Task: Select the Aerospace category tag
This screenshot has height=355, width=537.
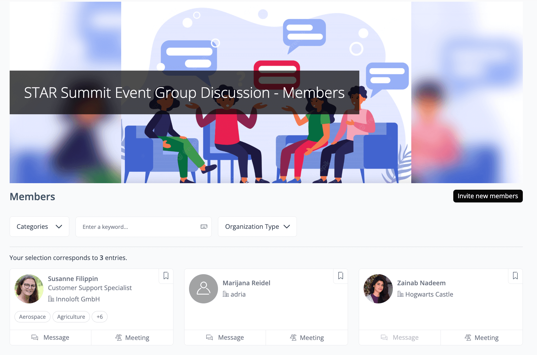Action: (x=32, y=317)
